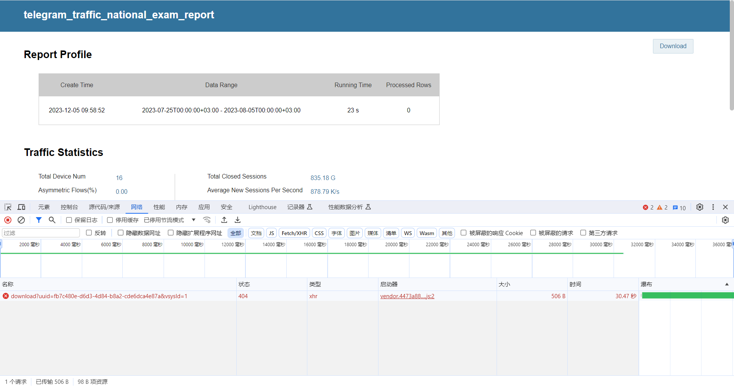The height and width of the screenshot is (388, 734).
Task: Toggle the network filter funnel icon
Action: [39, 220]
